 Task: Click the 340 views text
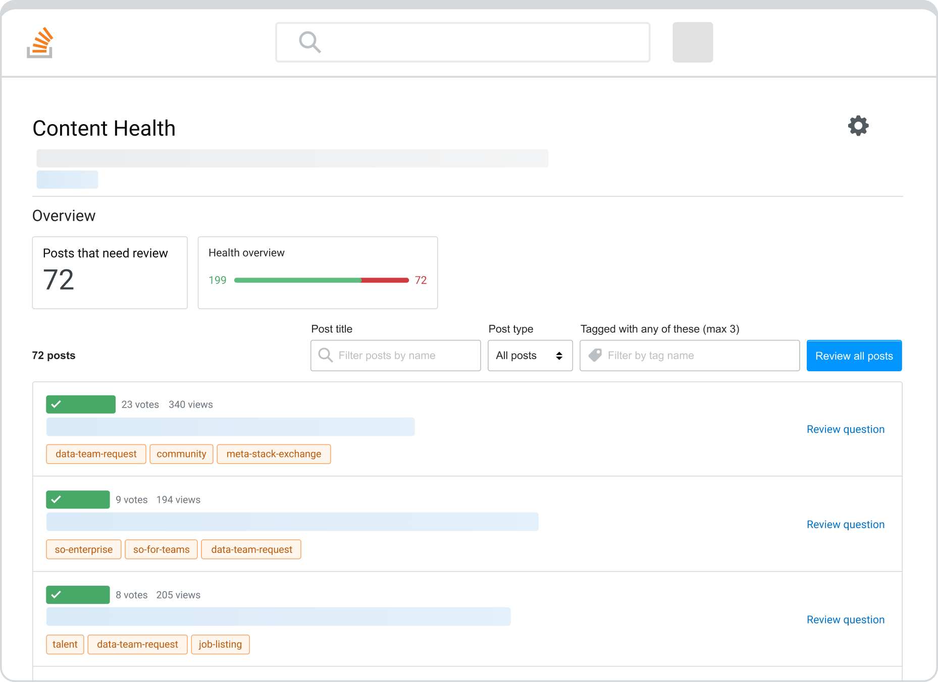(191, 405)
